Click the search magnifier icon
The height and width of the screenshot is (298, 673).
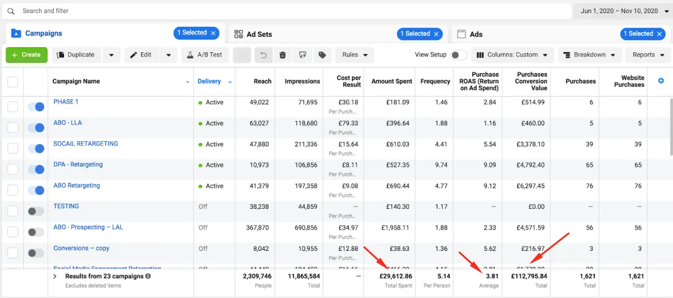tap(11, 11)
